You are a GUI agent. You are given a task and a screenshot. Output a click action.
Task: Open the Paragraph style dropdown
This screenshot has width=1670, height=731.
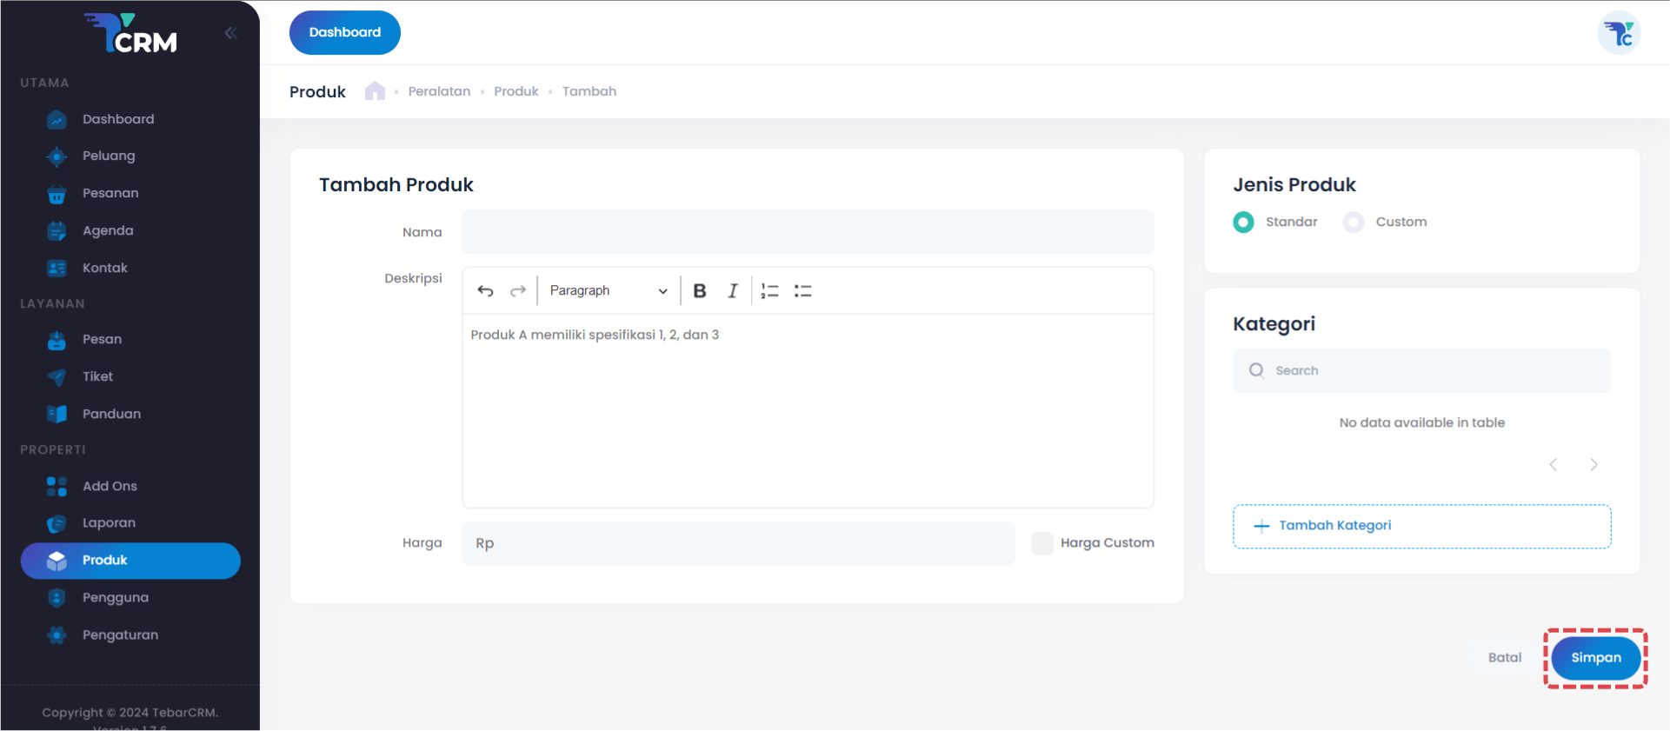tap(608, 291)
